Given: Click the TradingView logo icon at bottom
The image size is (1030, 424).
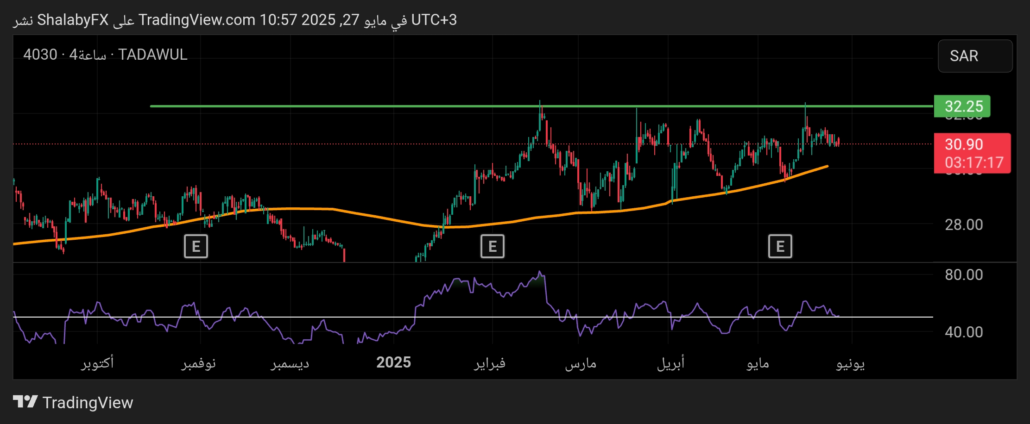Looking at the screenshot, I should coord(25,402).
